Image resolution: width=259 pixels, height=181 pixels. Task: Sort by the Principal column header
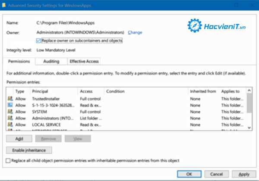pyautogui.click(x=40, y=91)
